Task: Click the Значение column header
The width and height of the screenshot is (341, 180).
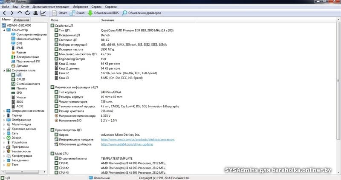Action: 108,20
